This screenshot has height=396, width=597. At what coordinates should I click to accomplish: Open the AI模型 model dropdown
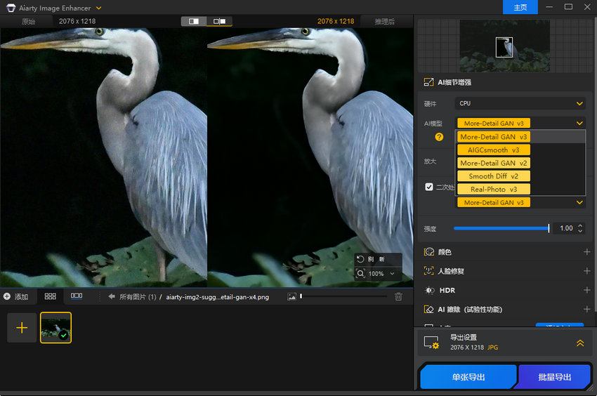pos(520,123)
